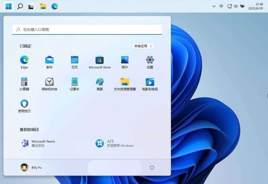This screenshot has height=184, width=268.
Task: Open the 中 input method indicator
Action: [x=221, y=6]
